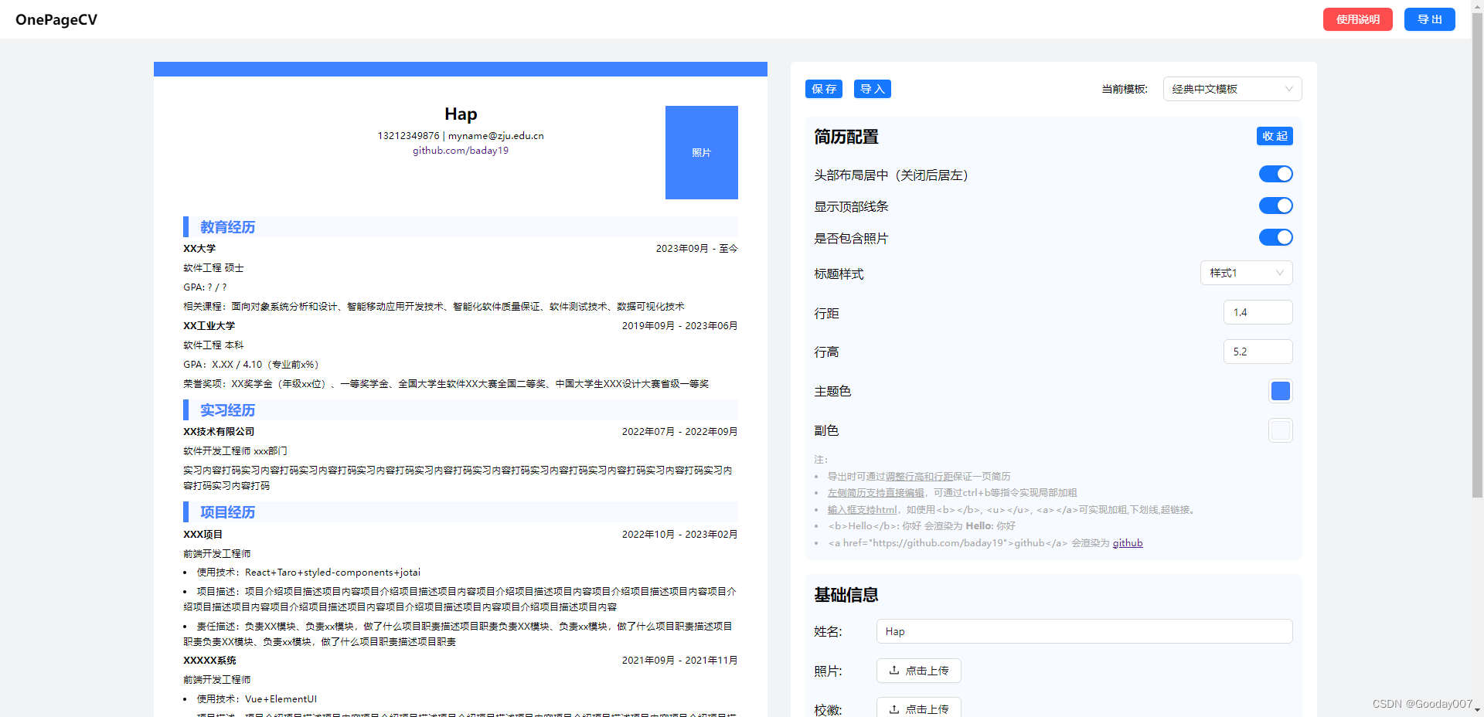This screenshot has height=717, width=1484.
Task: Click the 实习经历 section heading
Action: (x=227, y=410)
